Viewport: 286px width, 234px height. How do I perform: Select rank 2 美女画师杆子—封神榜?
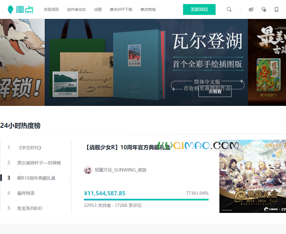[39, 163]
